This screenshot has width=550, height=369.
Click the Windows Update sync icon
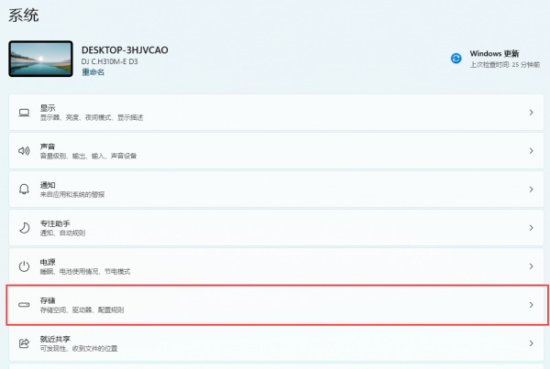(x=456, y=59)
